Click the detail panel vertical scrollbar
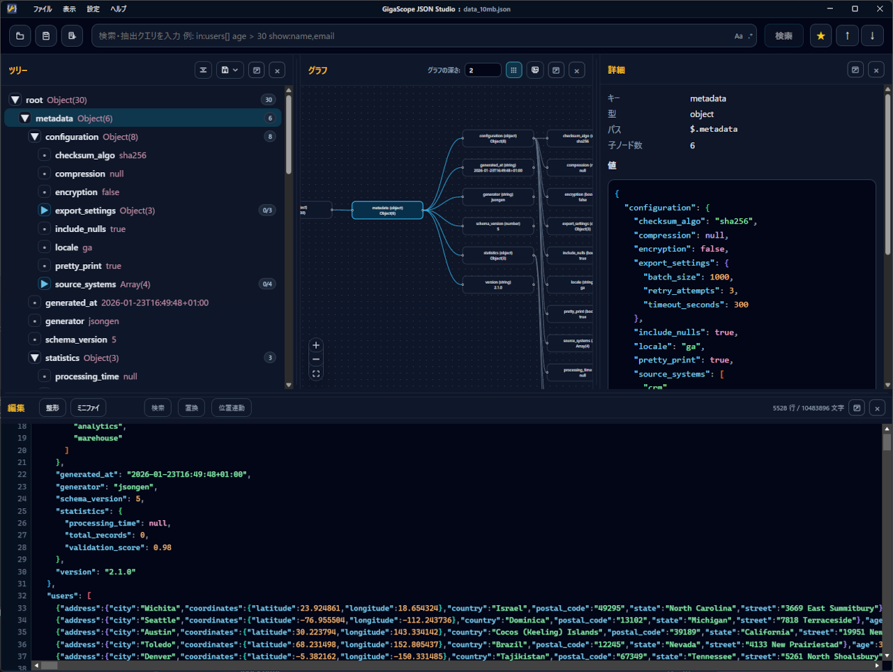Screen dimensions: 893x672 [887, 174]
